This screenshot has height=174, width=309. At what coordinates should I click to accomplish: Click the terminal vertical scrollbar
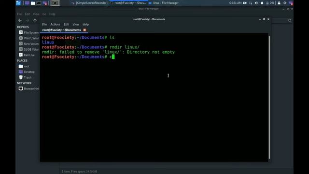269,98
